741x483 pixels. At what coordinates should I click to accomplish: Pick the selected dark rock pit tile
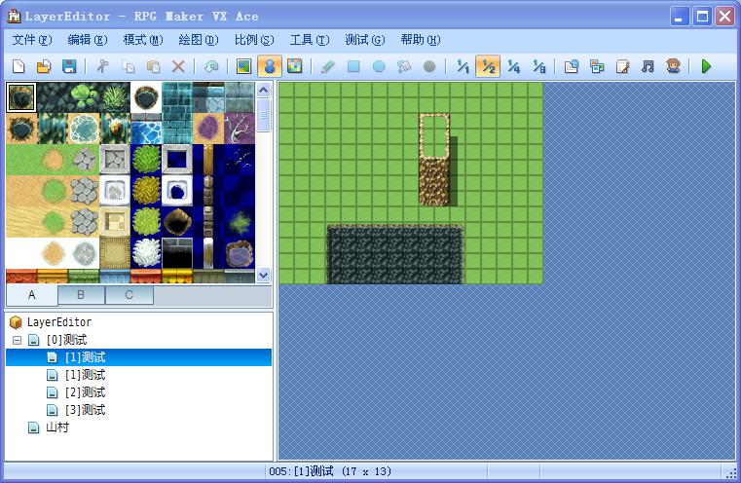[21, 97]
